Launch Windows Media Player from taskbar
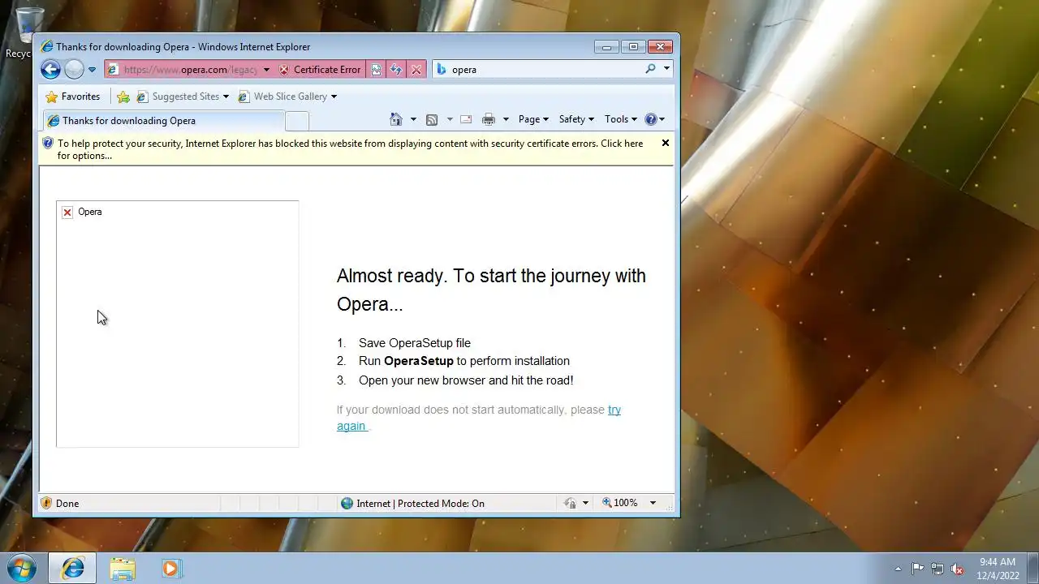Viewport: 1039px width, 584px height. (x=171, y=569)
